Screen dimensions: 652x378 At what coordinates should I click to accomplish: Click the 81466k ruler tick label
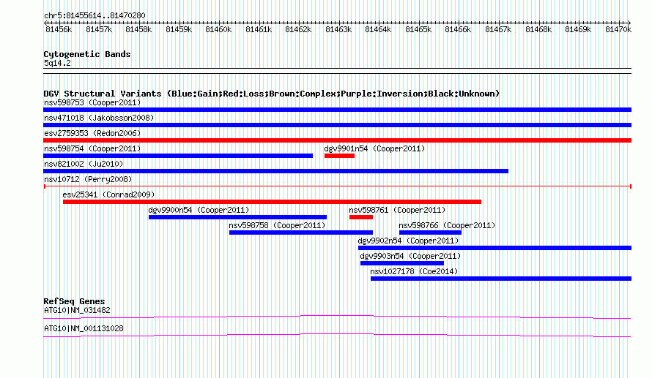coord(458,29)
